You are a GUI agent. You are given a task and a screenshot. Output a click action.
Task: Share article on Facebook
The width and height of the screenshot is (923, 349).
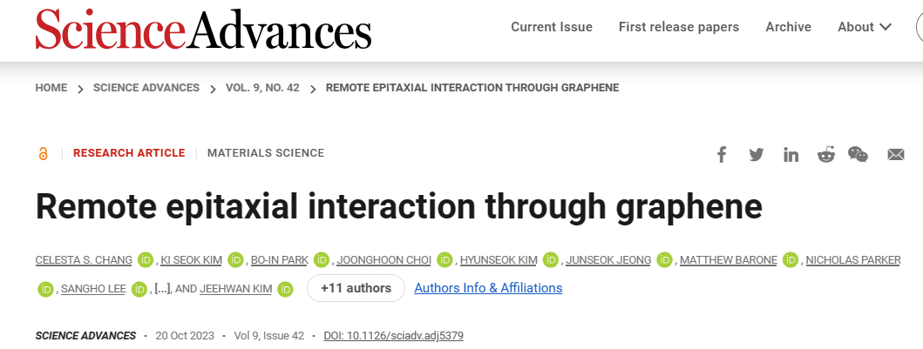(721, 155)
